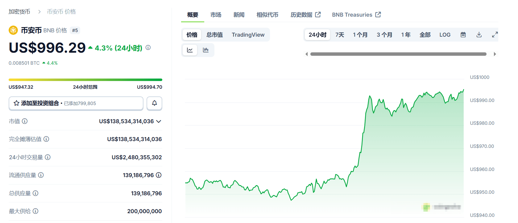Select 价格 chart mode
Image resolution: width=518 pixels, height=223 pixels.
[x=192, y=35]
